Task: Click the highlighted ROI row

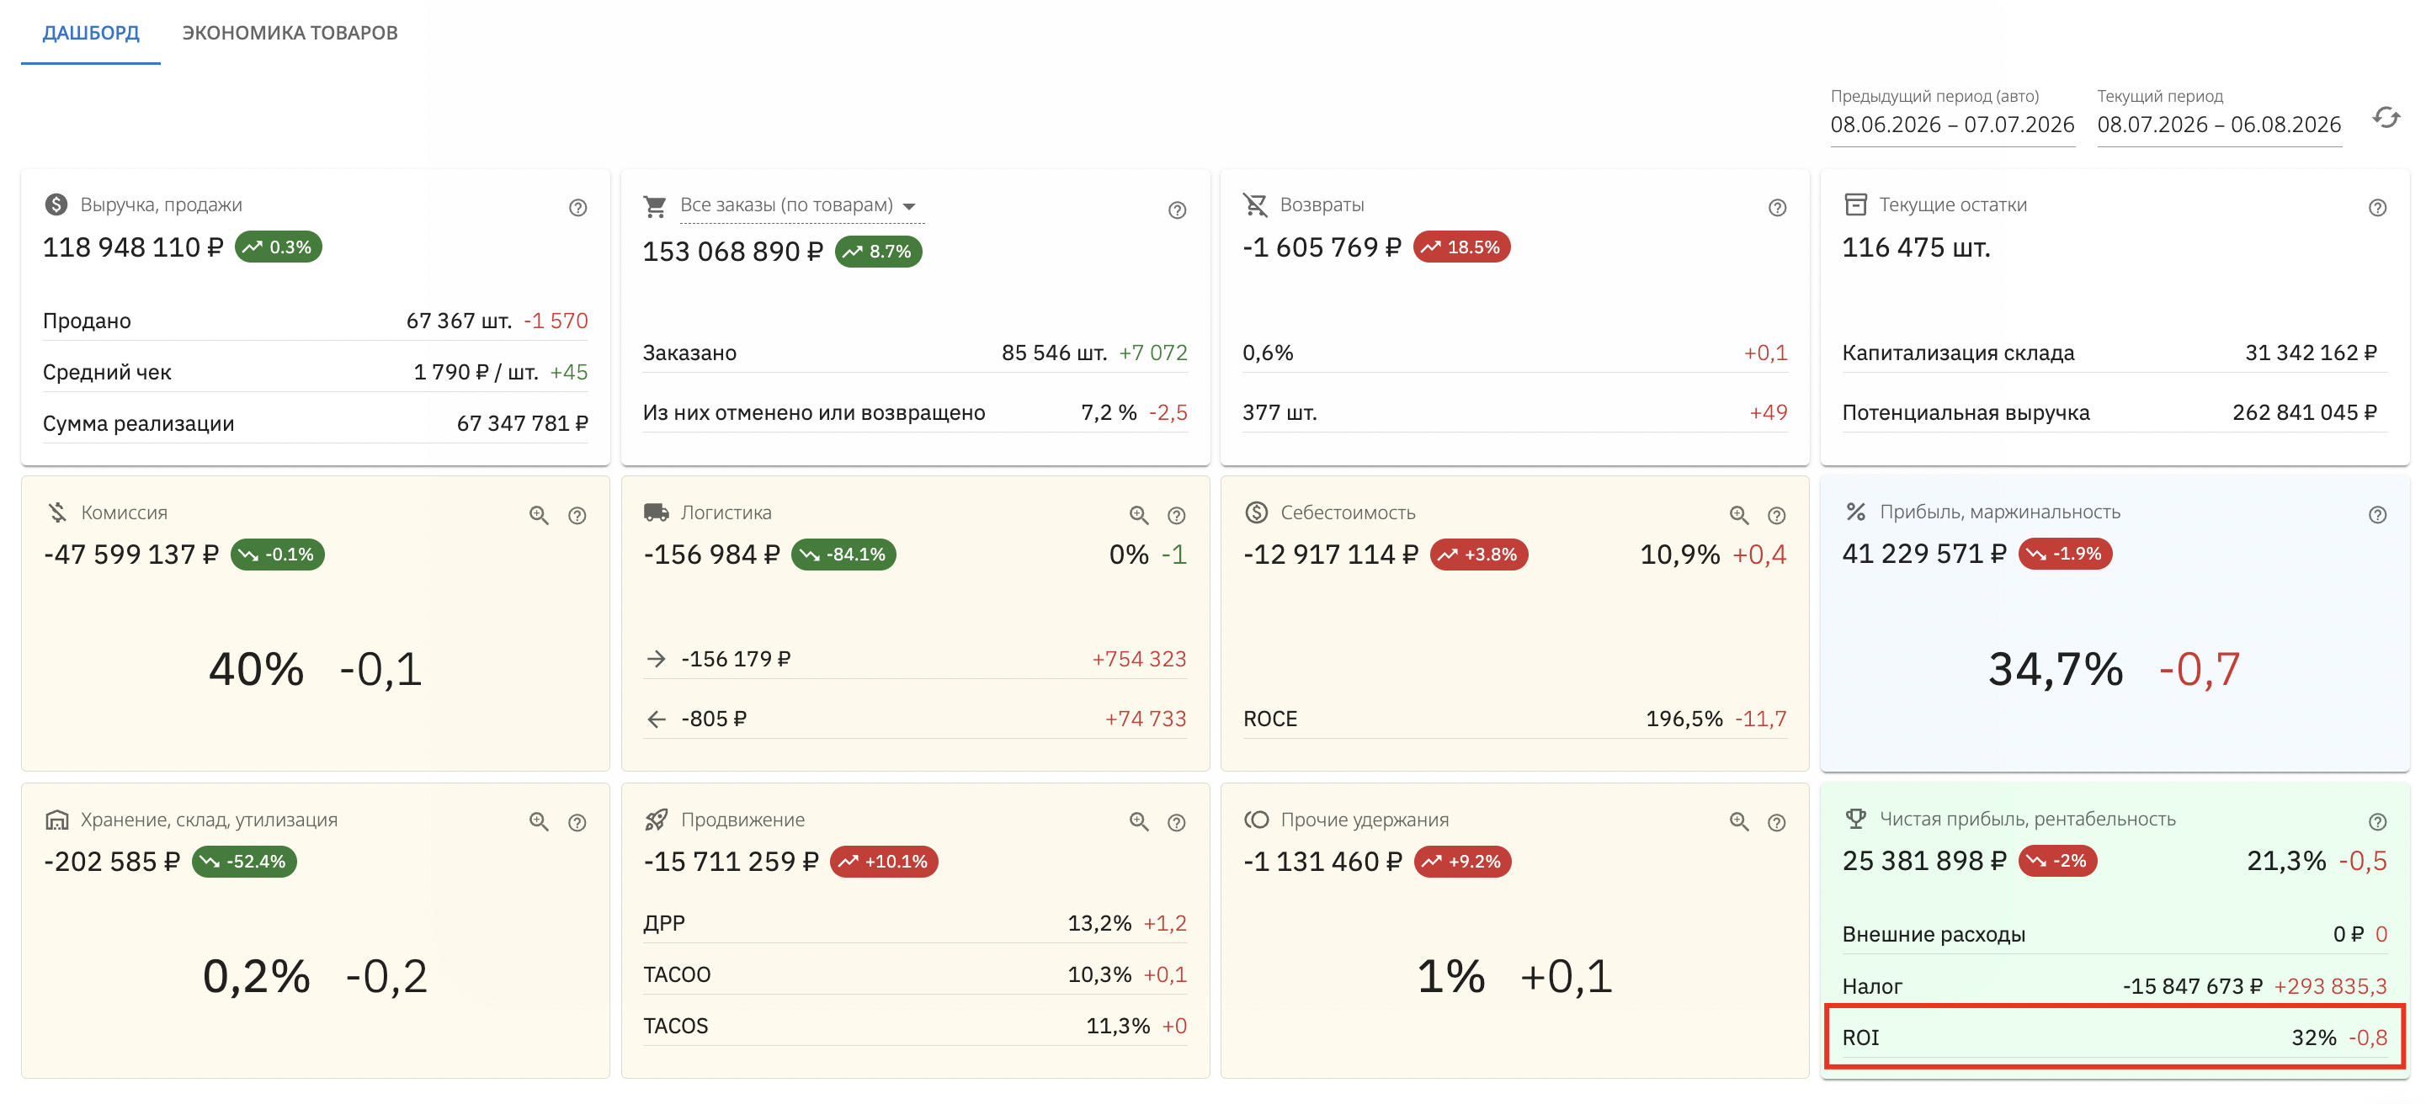Action: coord(2115,1038)
